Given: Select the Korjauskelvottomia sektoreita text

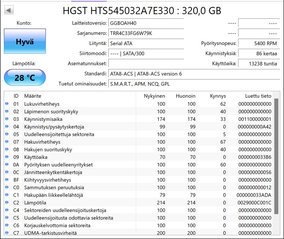Looking at the screenshot, I should coord(57,225).
